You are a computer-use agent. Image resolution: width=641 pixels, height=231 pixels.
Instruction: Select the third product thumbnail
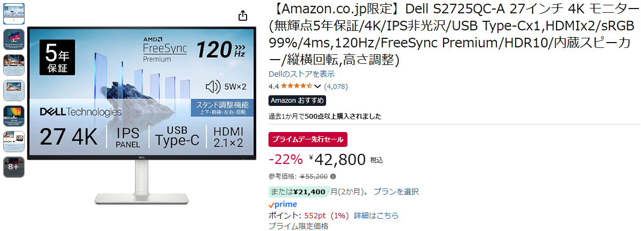pos(14,64)
